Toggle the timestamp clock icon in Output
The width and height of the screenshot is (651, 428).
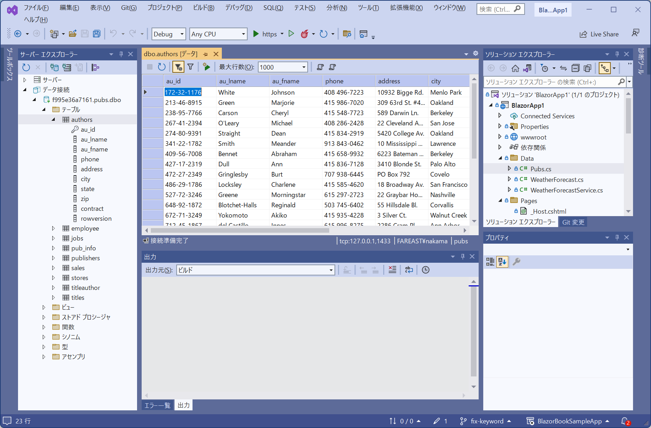pyautogui.click(x=426, y=270)
